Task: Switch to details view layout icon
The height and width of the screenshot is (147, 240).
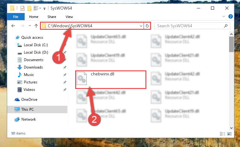Action: [223, 134]
